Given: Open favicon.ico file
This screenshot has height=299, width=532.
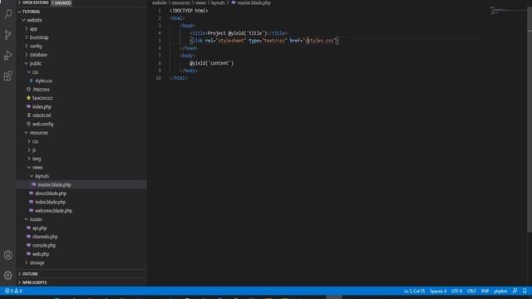Looking at the screenshot, I should point(42,98).
